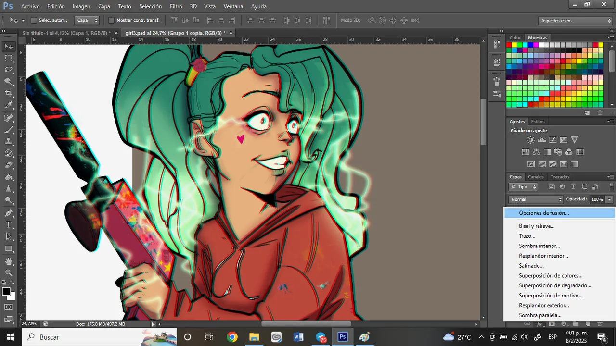616x346 pixels.
Task: Select the Zoom tool in the toolbox
Action: [x=9, y=272]
